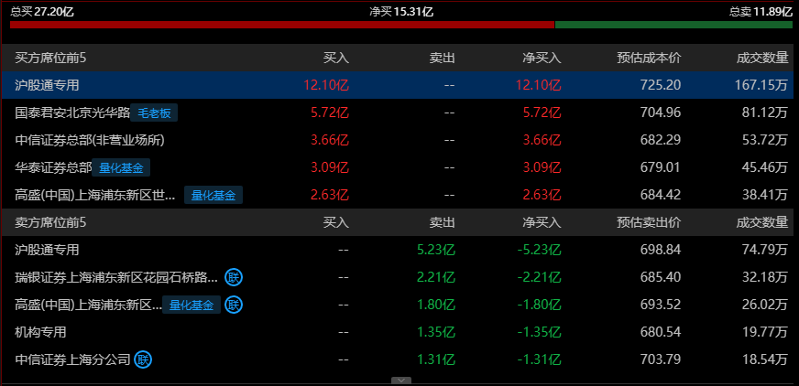Open 中信证券总部(非营业场所) seat details

click(x=90, y=141)
